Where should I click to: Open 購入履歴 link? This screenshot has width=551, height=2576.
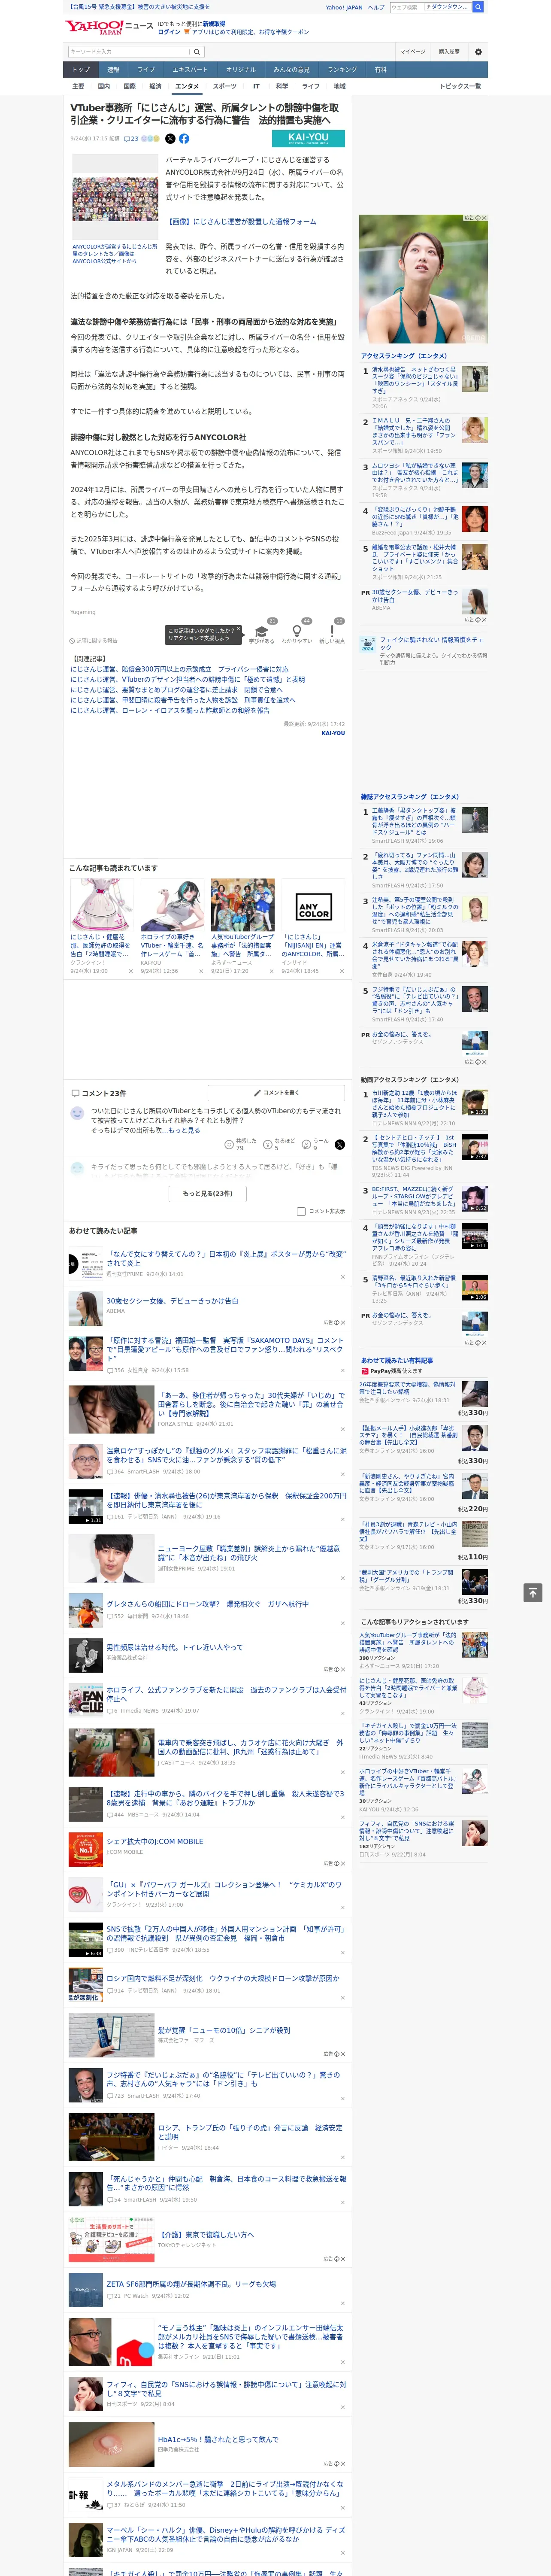[x=449, y=52]
